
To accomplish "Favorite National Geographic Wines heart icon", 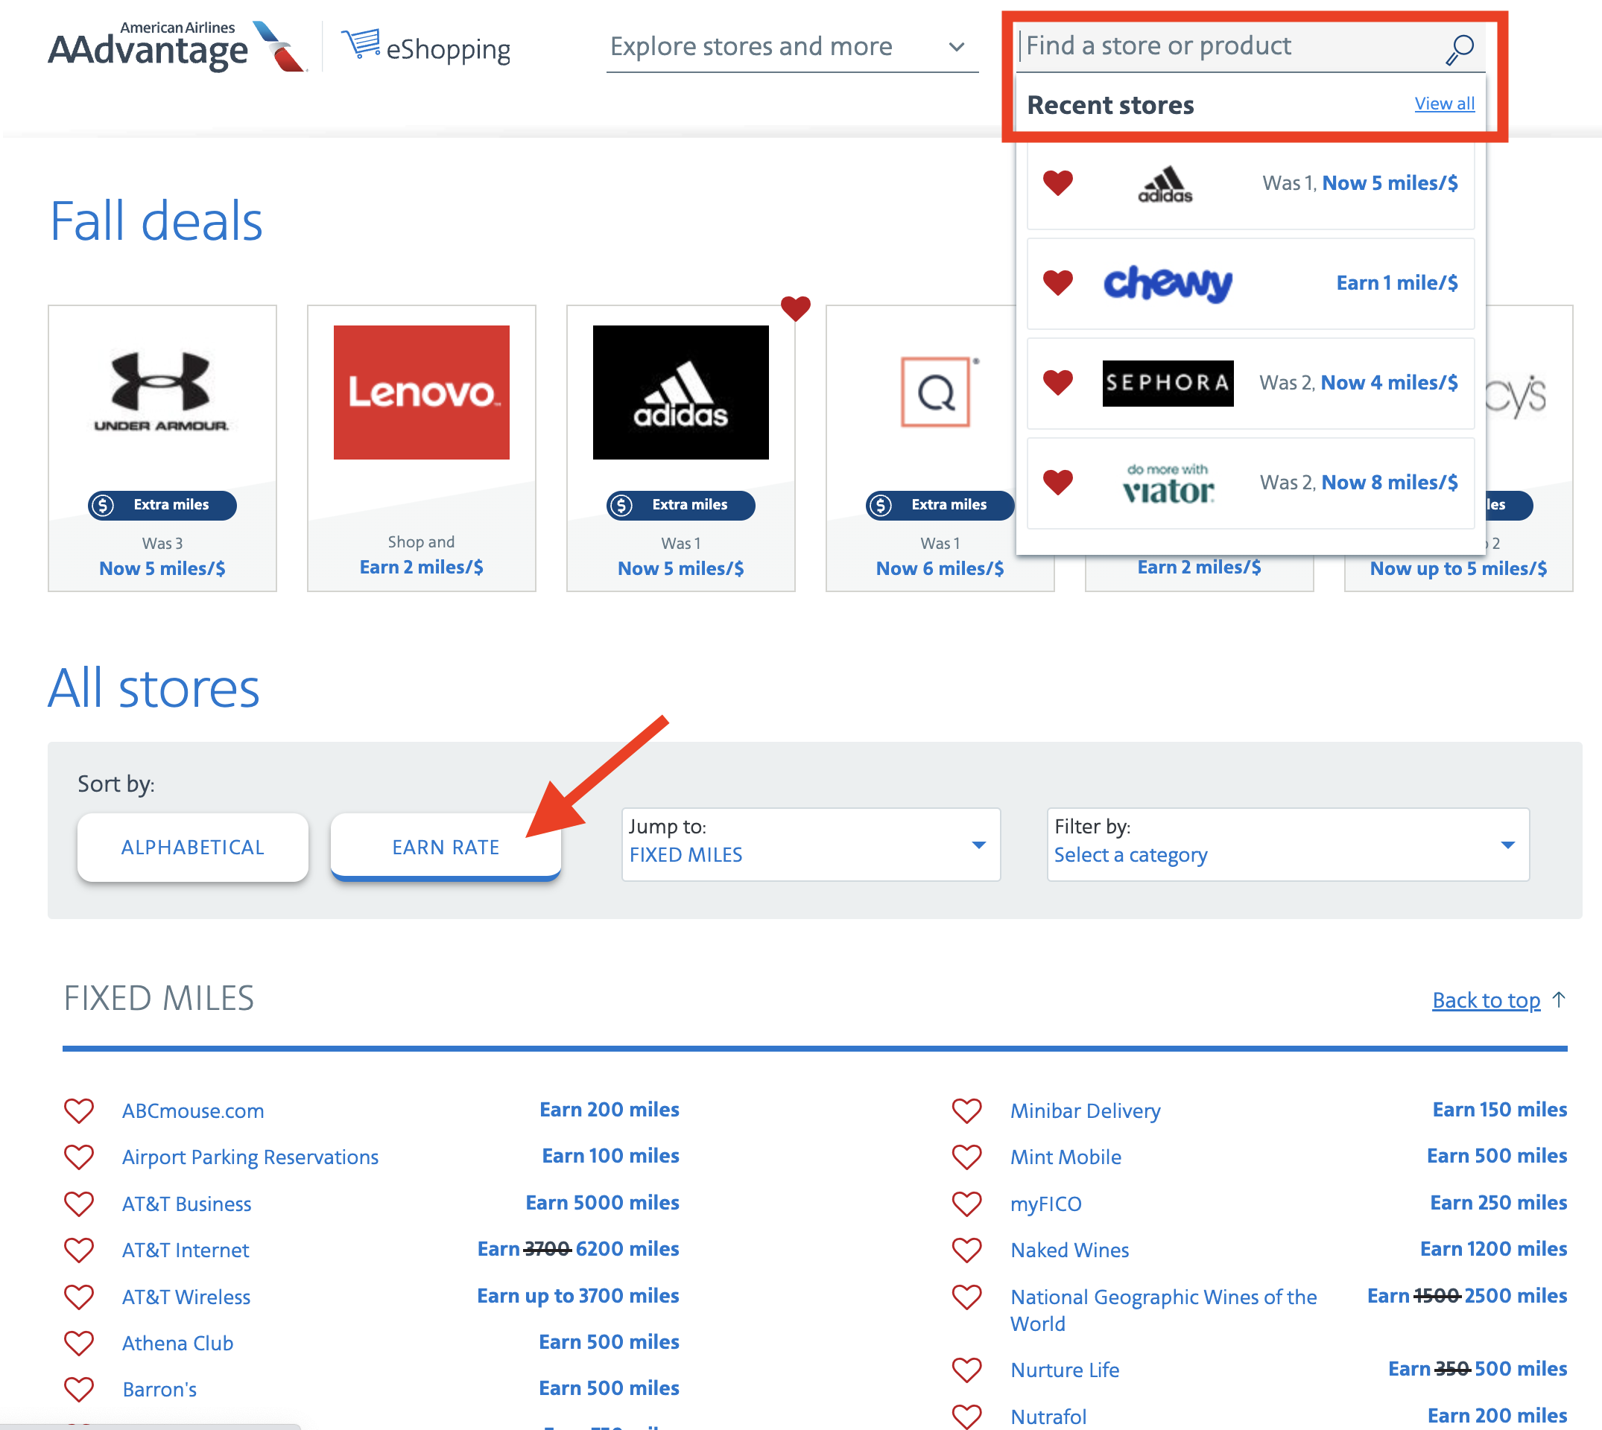I will (x=967, y=1297).
